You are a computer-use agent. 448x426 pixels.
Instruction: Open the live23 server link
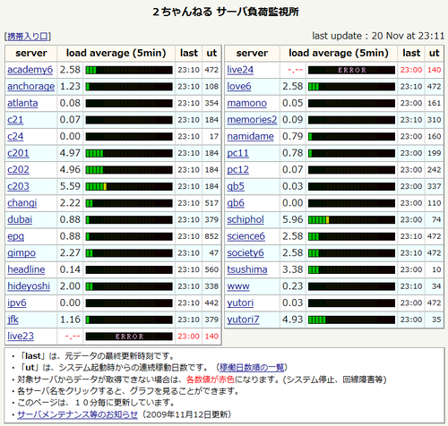tap(21, 337)
